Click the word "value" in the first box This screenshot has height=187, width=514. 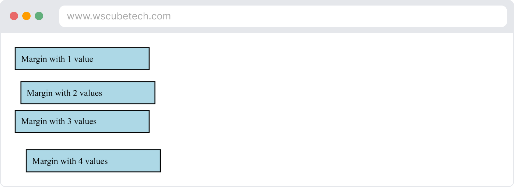(x=83, y=59)
